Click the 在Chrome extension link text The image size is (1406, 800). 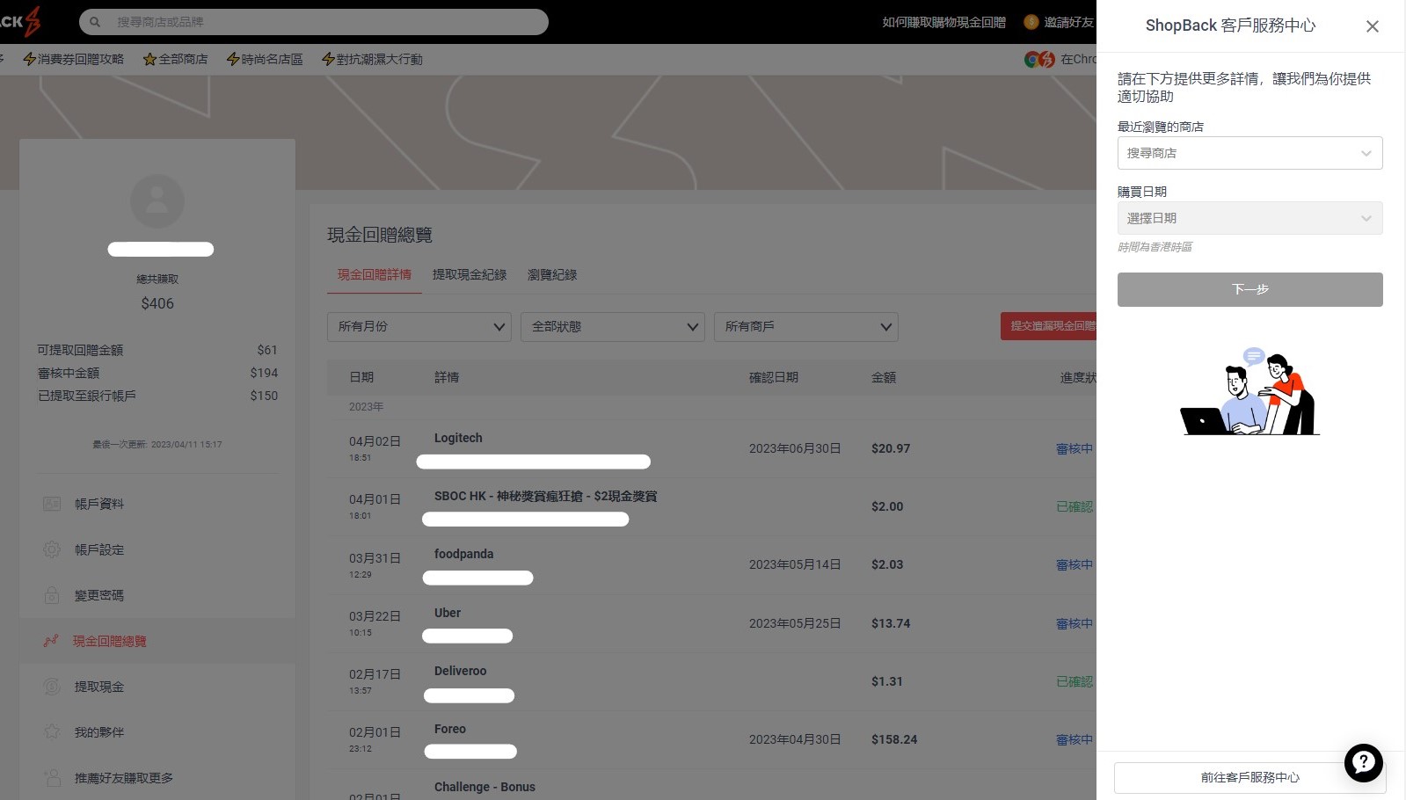point(1078,59)
